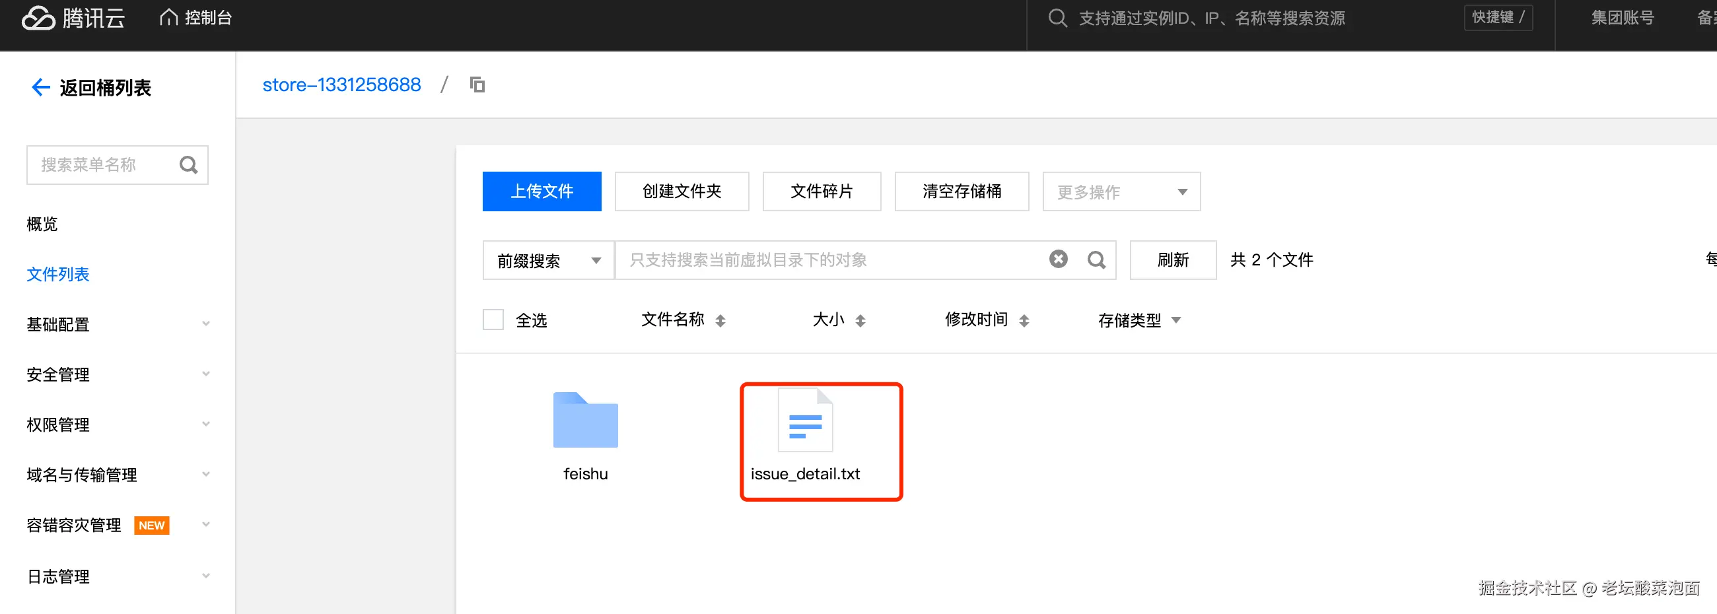Click the Tencent Cloud logo

coord(73,18)
